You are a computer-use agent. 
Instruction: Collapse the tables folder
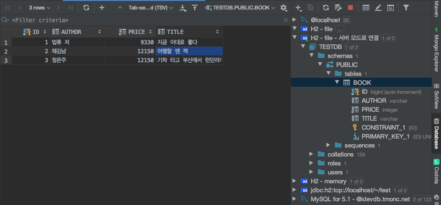tap(328, 74)
